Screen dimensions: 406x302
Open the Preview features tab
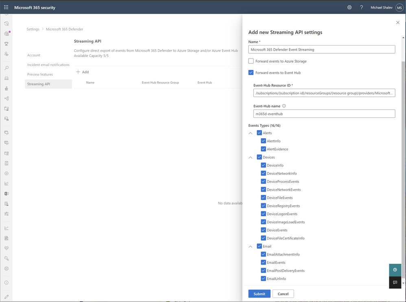40,74
